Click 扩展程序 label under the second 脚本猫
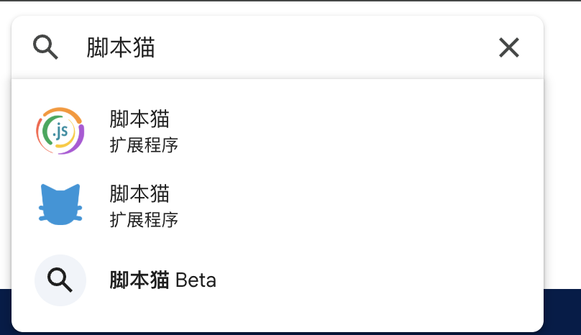This screenshot has height=335, width=581. pyautogui.click(x=144, y=220)
